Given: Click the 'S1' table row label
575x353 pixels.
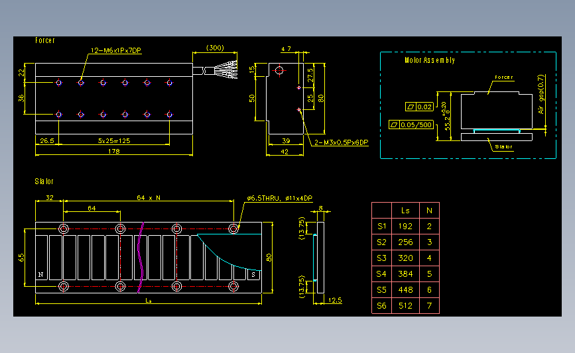Looking at the screenshot, I should pos(382,227).
